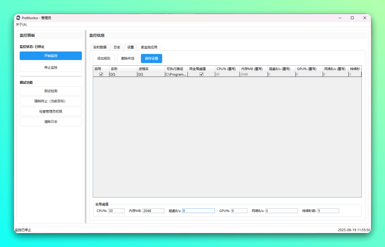385x247 pixels.
Task: Run 测试检测 debug function
Action: point(51,91)
